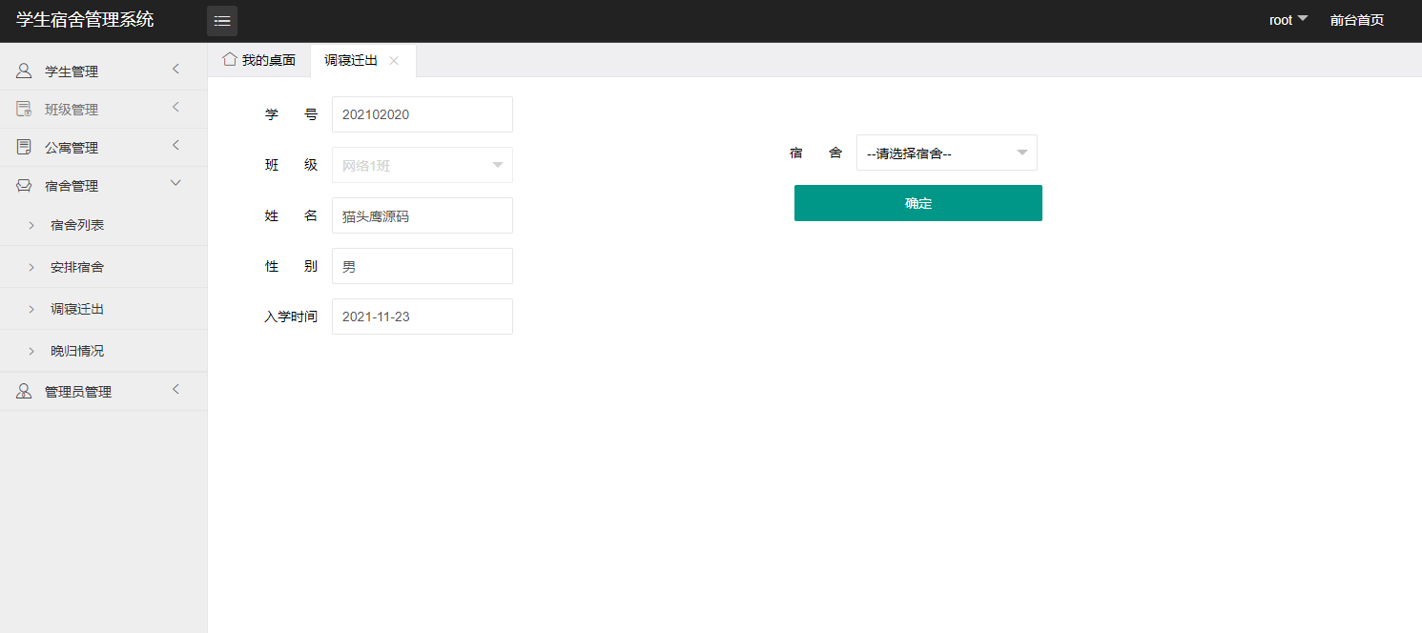Expand the 学生管理 menu chevron
The width and height of the screenshot is (1422, 633).
(175, 69)
